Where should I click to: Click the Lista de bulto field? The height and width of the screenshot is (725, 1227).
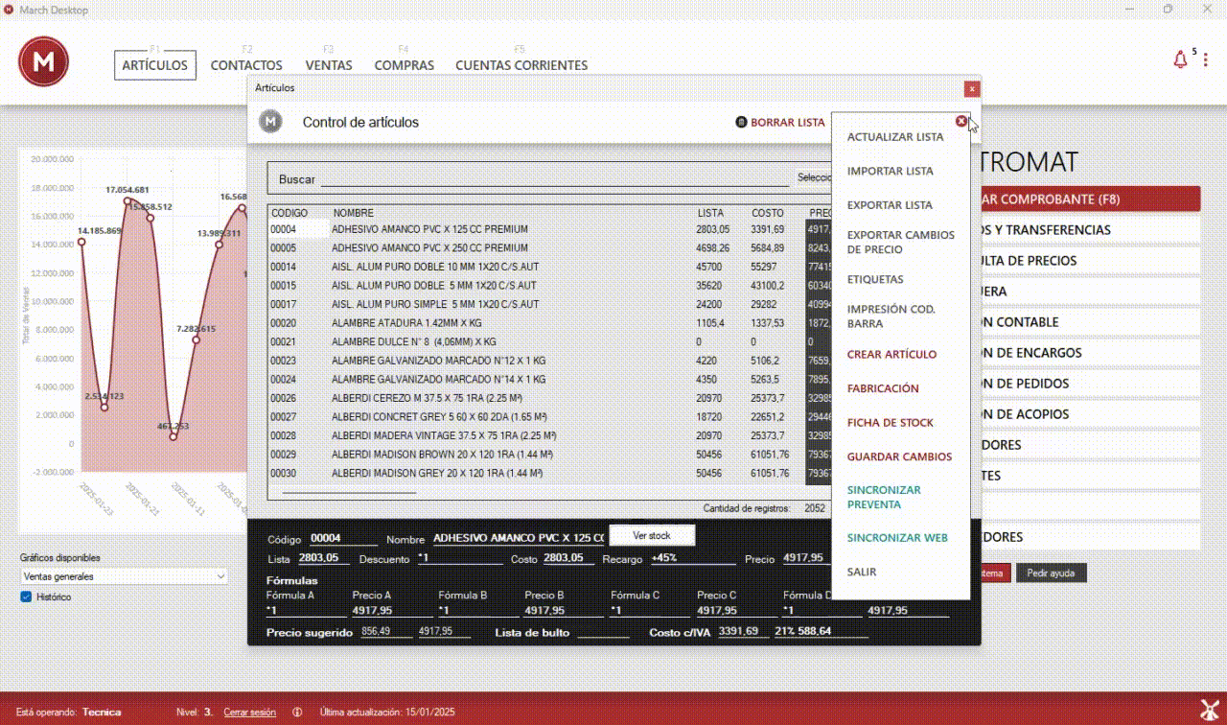[603, 632]
